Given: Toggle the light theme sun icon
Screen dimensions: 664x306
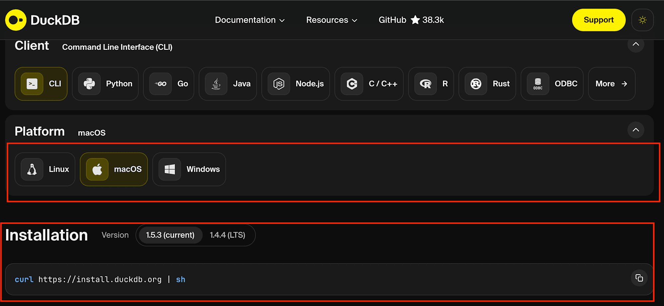Looking at the screenshot, I should tap(642, 20).
